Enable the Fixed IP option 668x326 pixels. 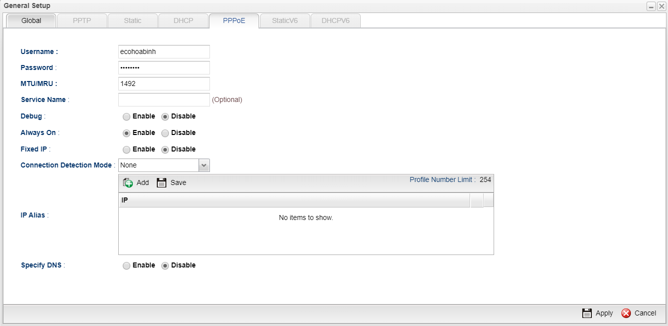(x=126, y=149)
